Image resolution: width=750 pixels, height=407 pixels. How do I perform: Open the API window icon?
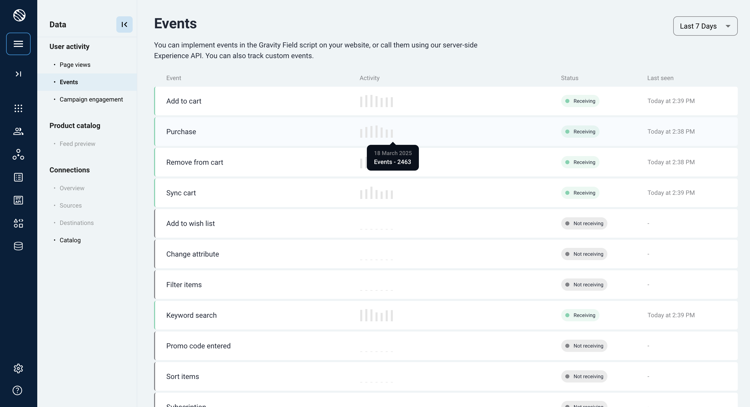point(18,200)
